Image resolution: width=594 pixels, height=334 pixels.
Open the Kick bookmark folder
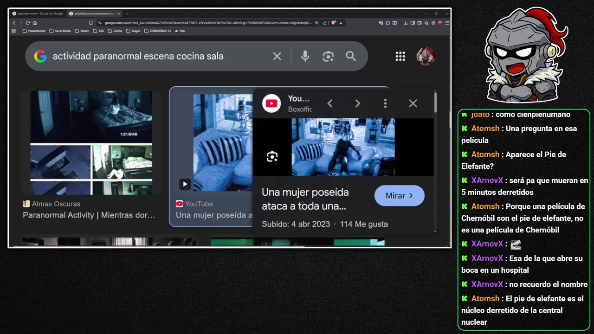click(99, 31)
